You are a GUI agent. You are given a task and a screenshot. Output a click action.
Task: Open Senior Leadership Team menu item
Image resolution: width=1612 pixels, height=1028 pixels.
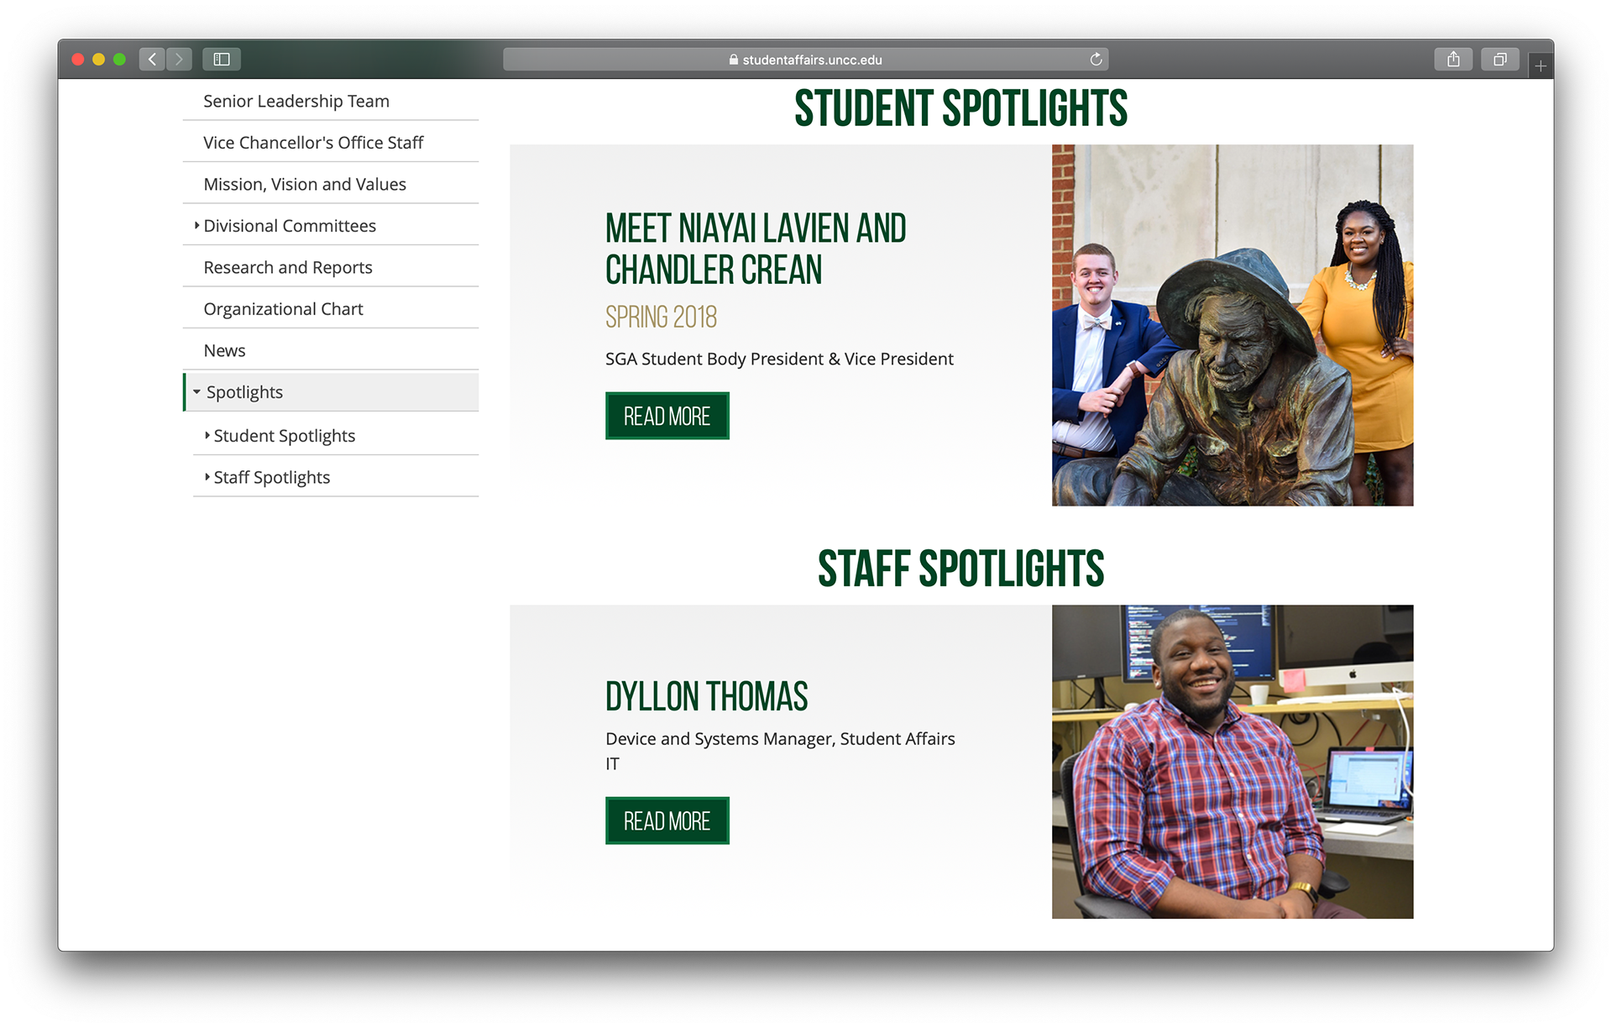296,101
